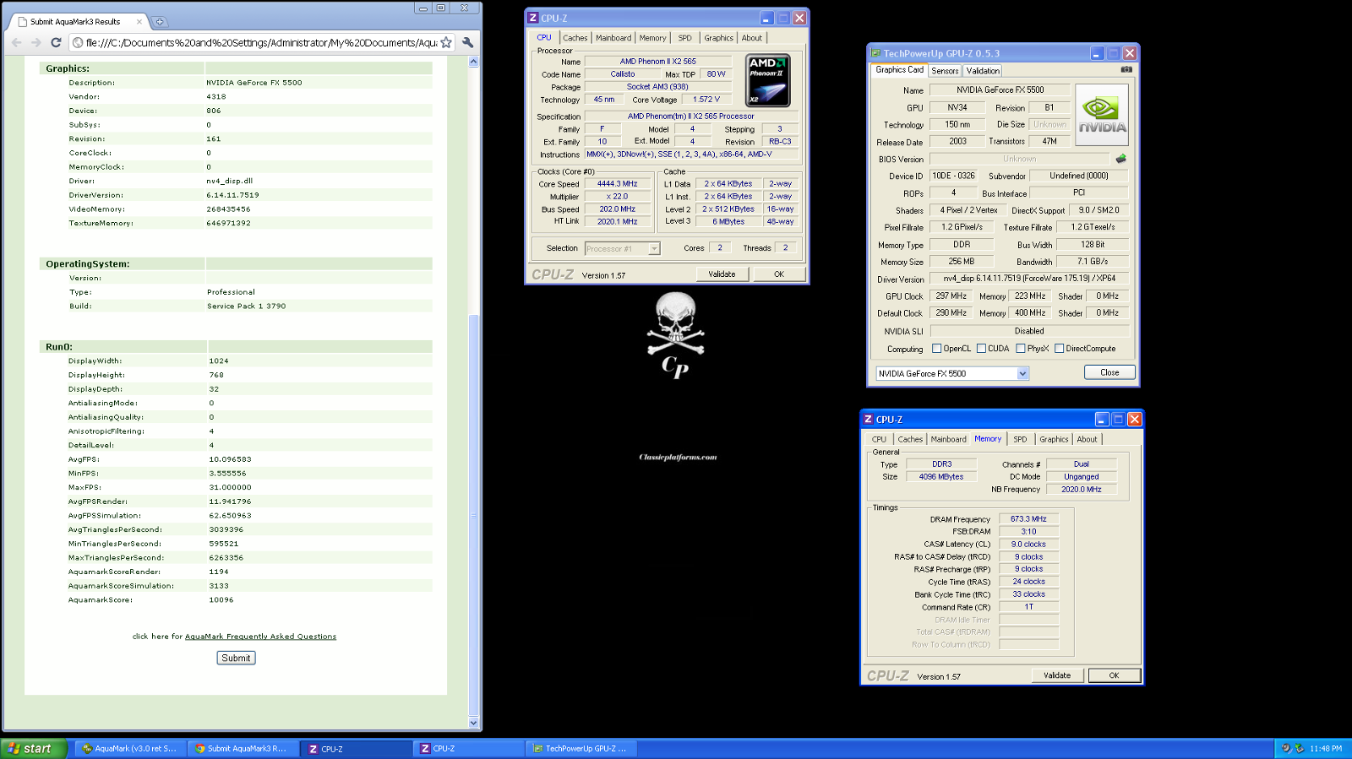1352x759 pixels.
Task: Click Driver Version field in GPU-Z
Action: (x=1029, y=279)
